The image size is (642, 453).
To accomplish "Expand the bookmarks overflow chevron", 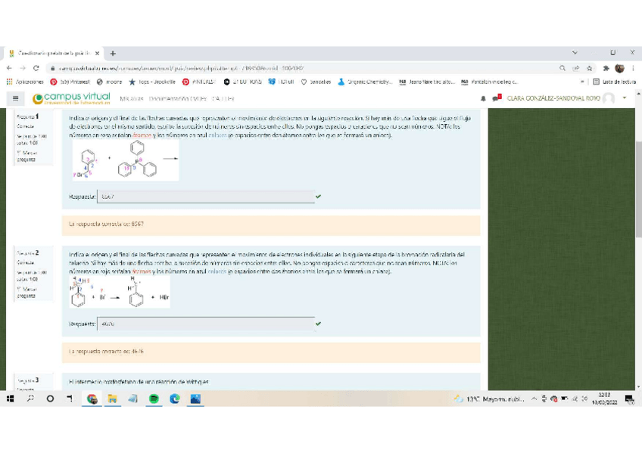I will click(x=583, y=82).
